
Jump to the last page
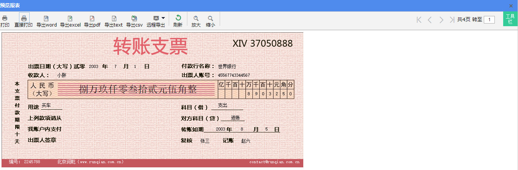click(x=452, y=20)
